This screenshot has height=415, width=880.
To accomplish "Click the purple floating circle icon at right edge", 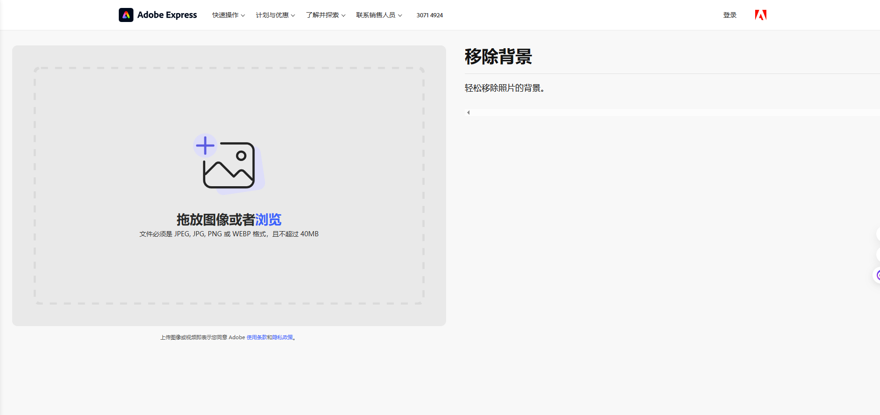I will [877, 275].
